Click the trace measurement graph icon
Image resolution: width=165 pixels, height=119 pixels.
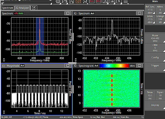pos(105,1)
